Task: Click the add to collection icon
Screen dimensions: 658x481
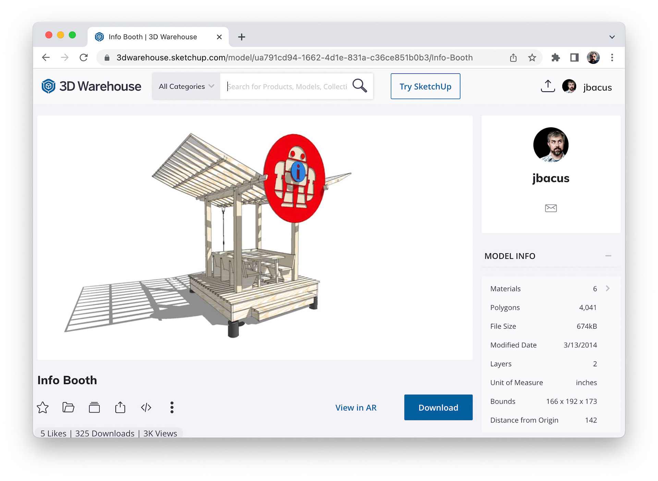Action: [94, 407]
